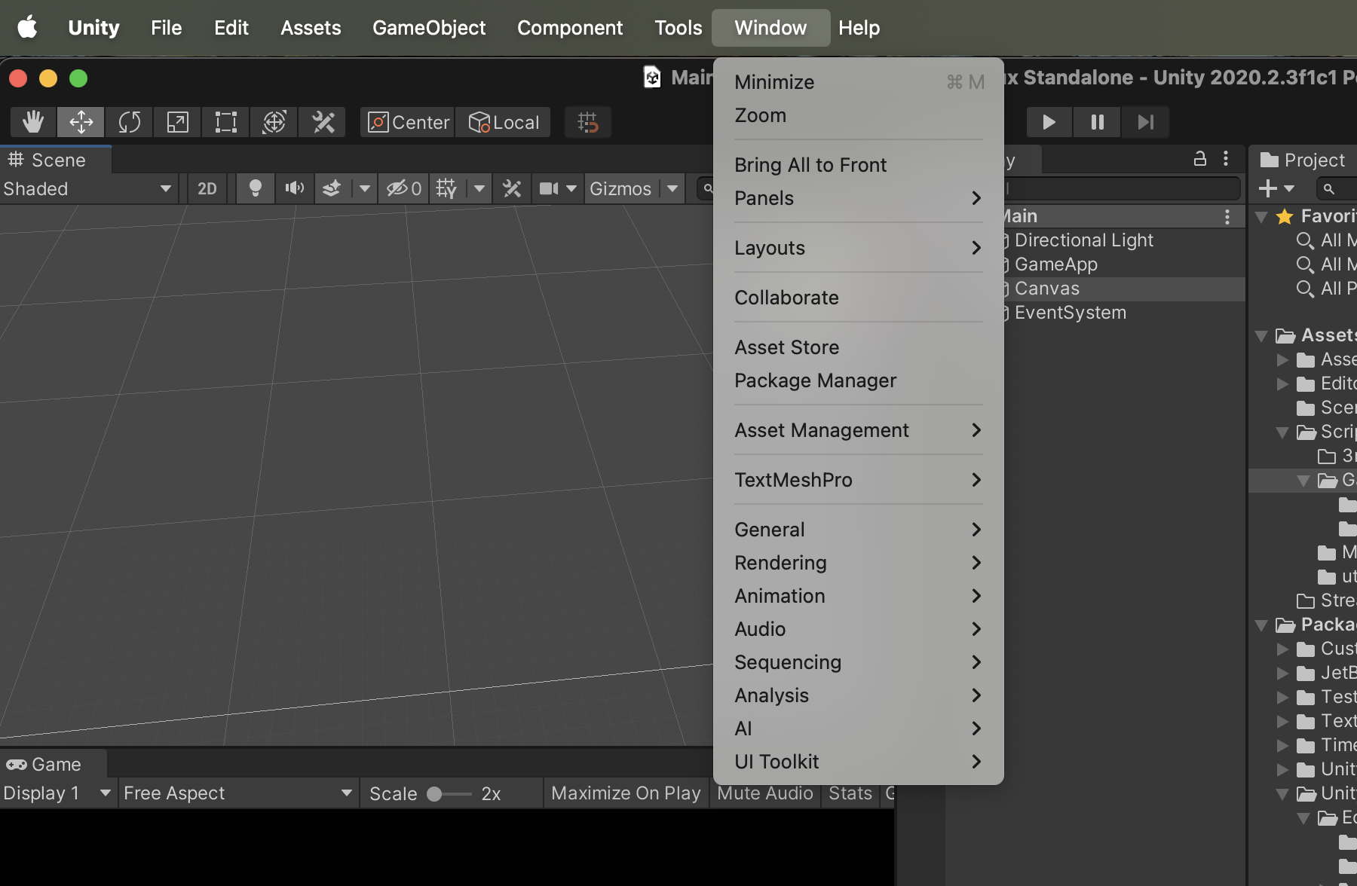Screen dimensions: 1357x886
Task: Open the Project tab
Action: [1304, 160]
